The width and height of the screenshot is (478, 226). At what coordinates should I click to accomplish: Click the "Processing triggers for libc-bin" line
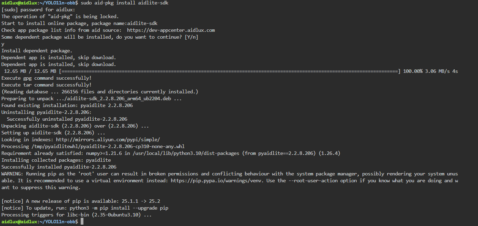(77, 215)
